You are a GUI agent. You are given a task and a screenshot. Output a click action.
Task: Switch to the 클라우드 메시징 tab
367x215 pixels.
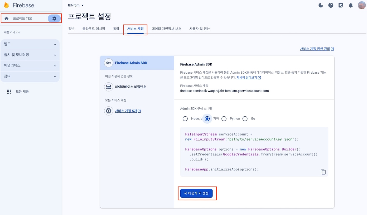pyautogui.click(x=94, y=29)
